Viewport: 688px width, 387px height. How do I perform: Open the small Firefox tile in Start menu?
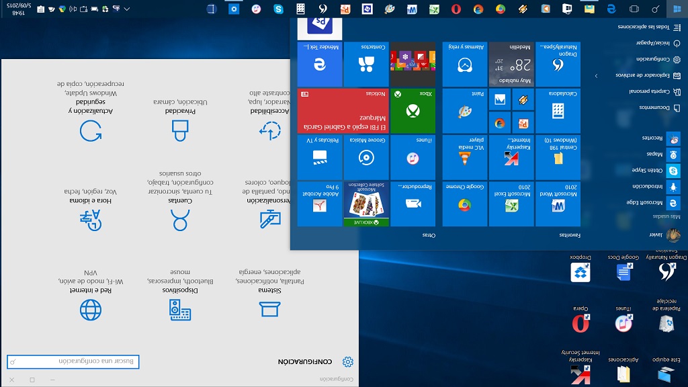(x=500, y=123)
